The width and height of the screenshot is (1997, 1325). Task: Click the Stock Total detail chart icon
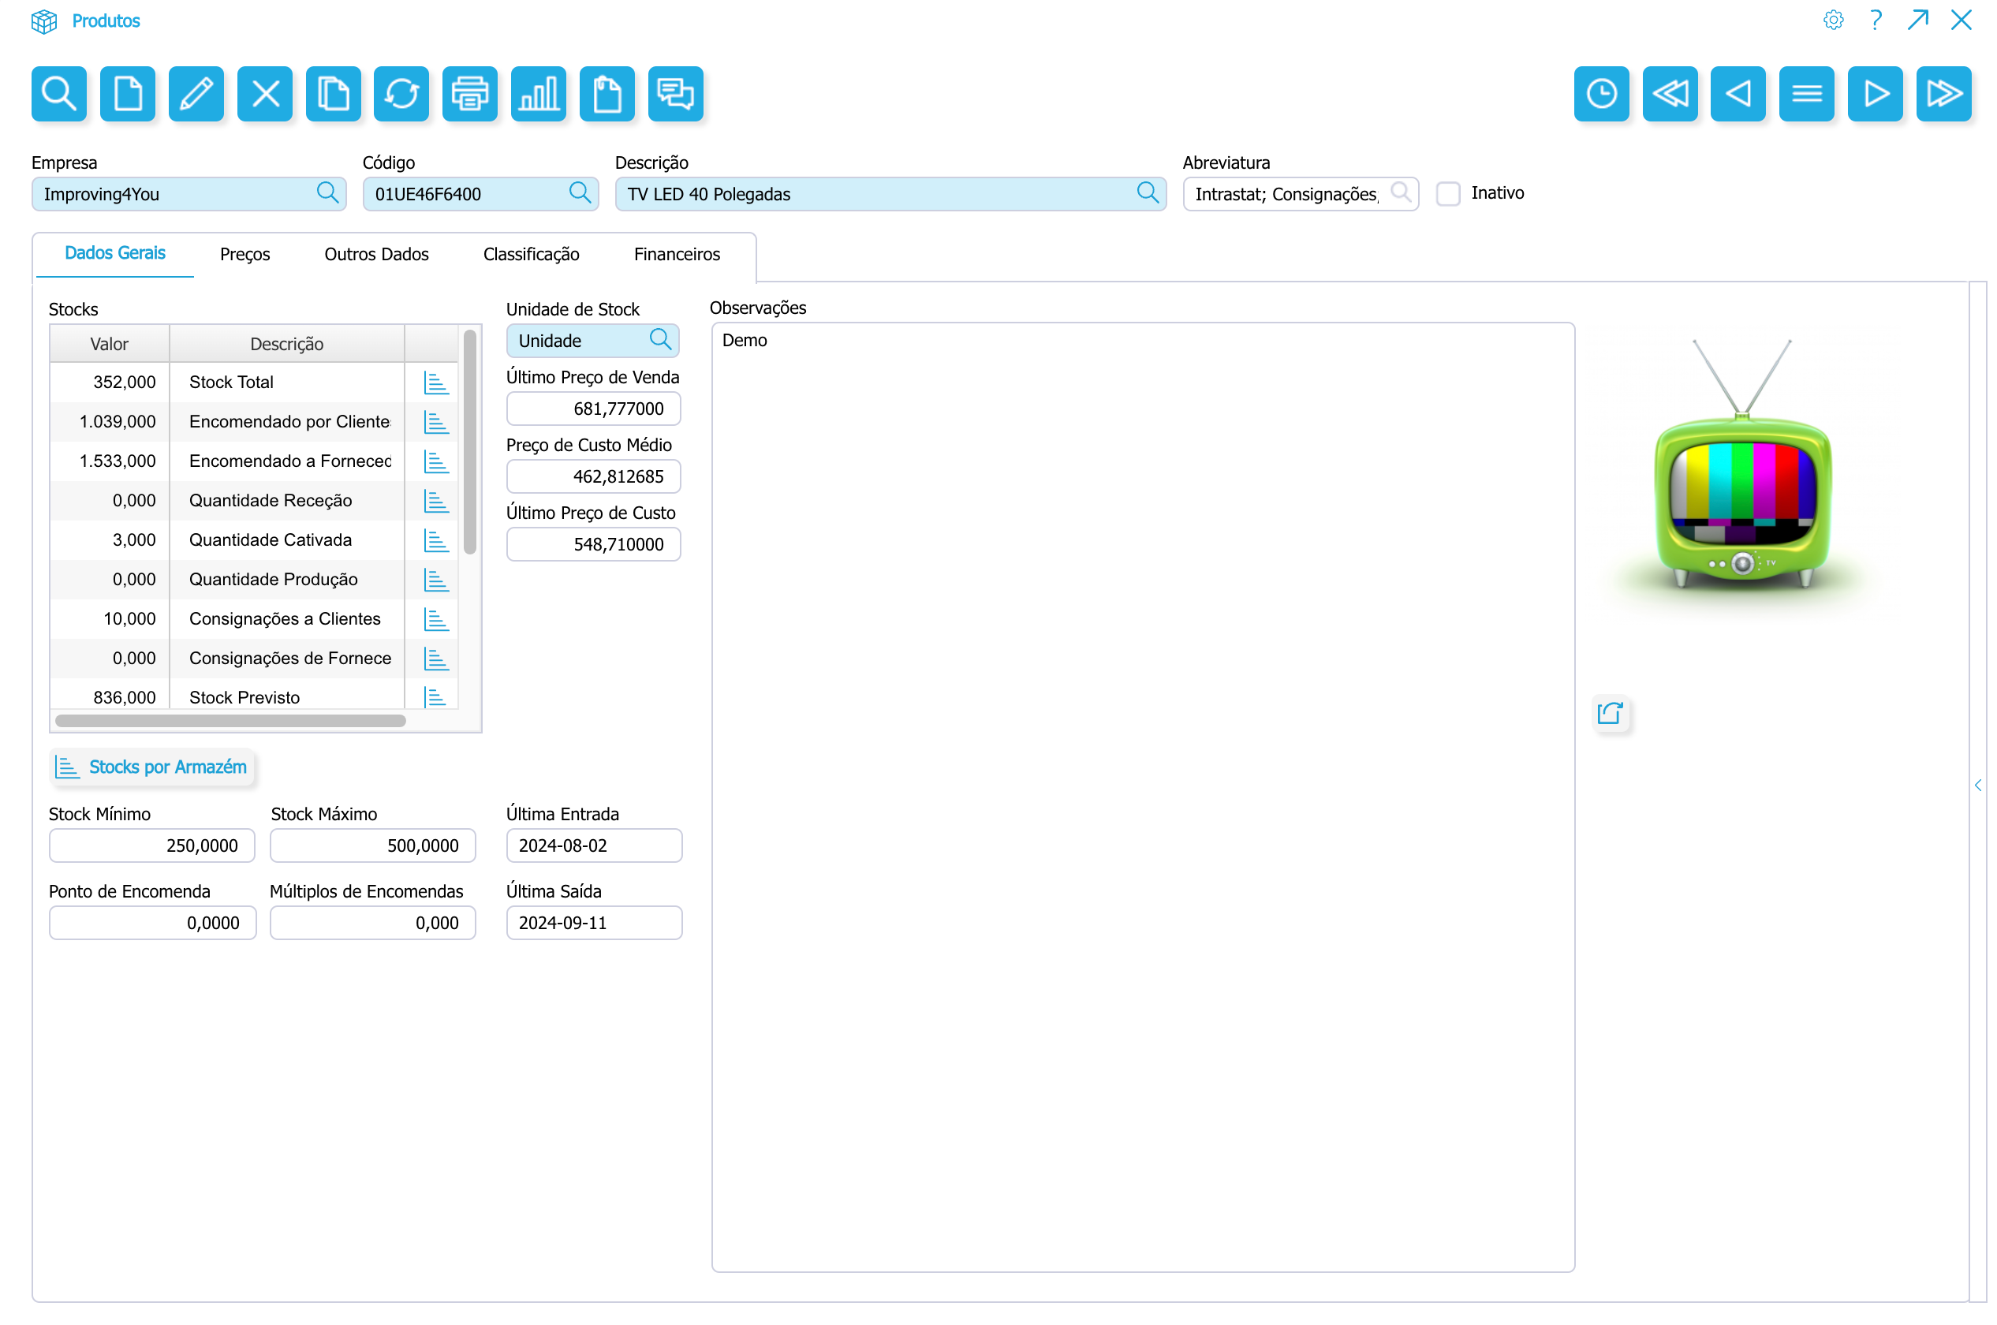point(435,383)
